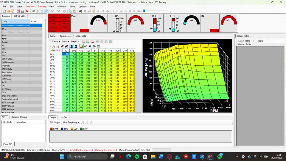Click the table remove icon with red minus
The height and width of the screenshot is (161, 286).
click(92, 42)
